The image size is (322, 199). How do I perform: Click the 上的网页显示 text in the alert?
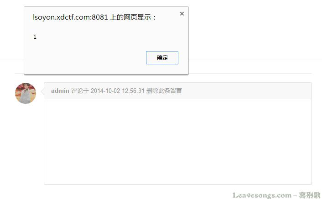pos(130,17)
